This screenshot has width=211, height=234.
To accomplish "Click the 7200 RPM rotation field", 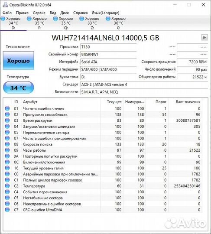I will (x=192, y=62).
